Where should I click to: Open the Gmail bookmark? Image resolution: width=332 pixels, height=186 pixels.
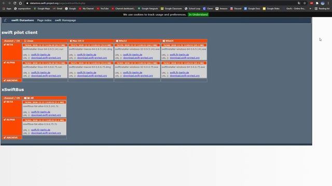(x=58, y=9)
